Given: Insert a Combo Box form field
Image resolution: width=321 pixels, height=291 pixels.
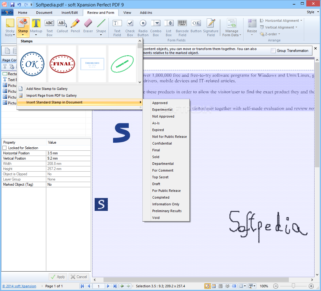Looking at the screenshot, I should 156,27.
